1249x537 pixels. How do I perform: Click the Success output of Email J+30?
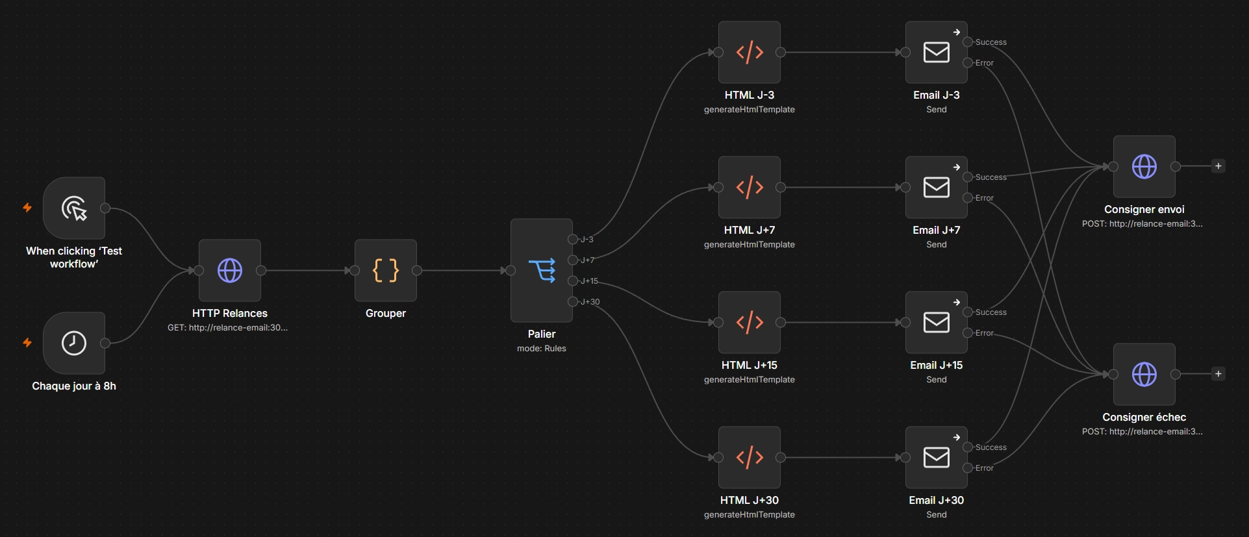(968, 447)
